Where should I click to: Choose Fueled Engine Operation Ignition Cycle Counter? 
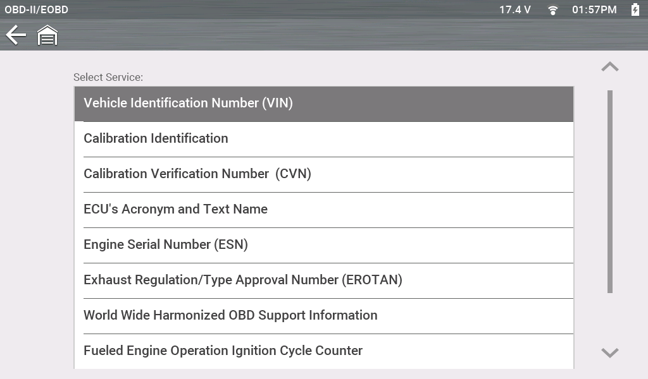coord(323,351)
